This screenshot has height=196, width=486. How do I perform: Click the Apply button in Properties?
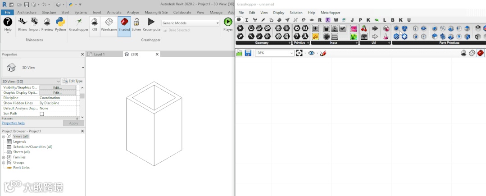pos(73,123)
